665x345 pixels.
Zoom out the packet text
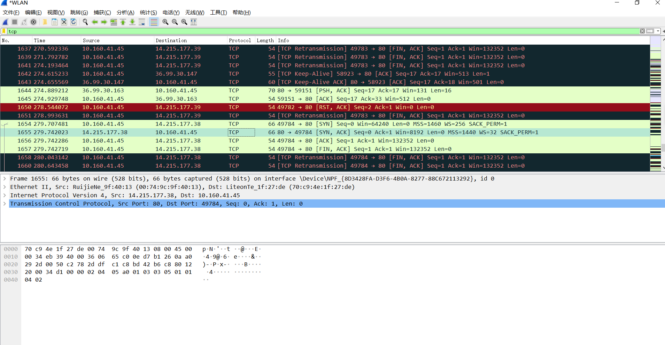click(x=175, y=22)
